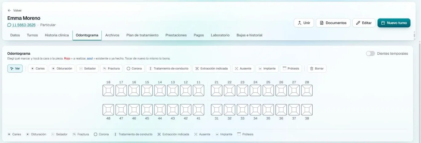Click tooth 31 in the odontogram
This screenshot has height=143, width=421.
[x=217, y=110]
